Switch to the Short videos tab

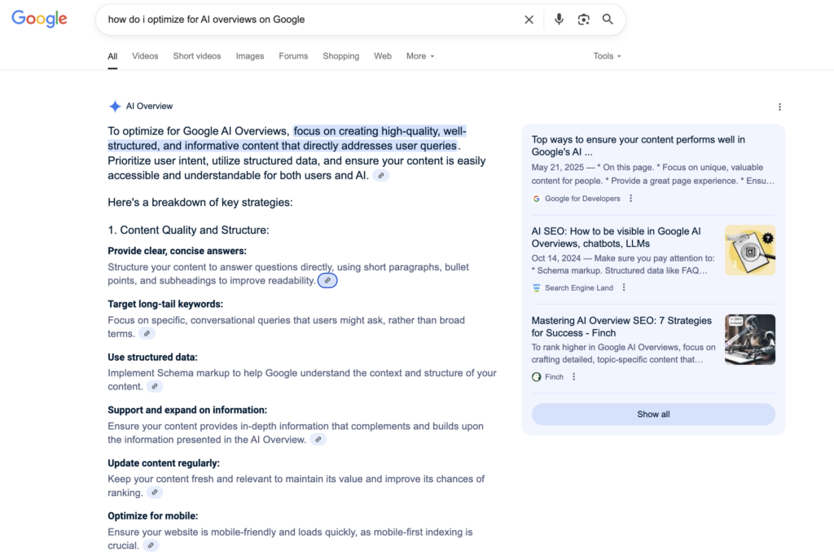pyautogui.click(x=197, y=56)
